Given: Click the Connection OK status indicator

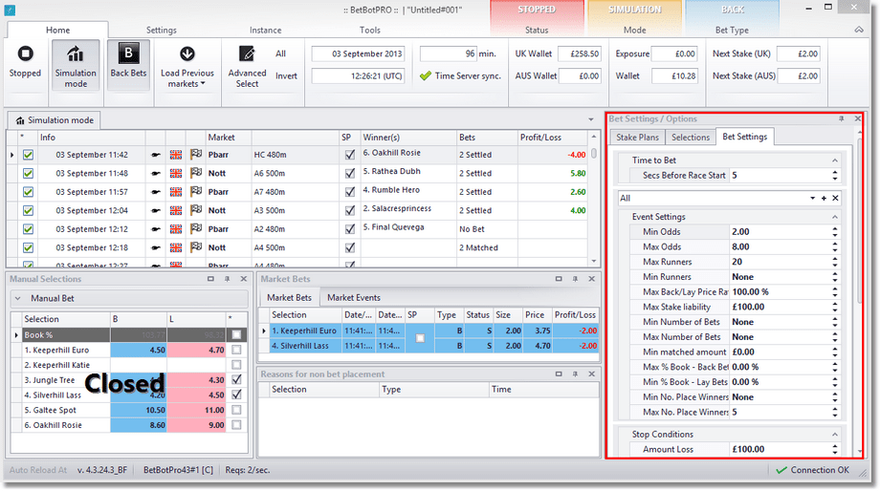Looking at the screenshot, I should pyautogui.click(x=812, y=470).
